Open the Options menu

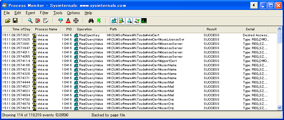[73, 13]
